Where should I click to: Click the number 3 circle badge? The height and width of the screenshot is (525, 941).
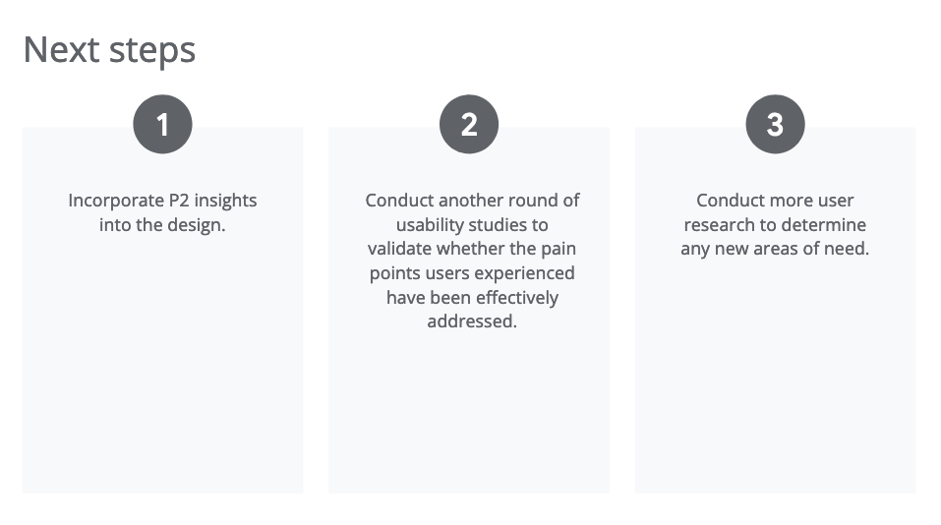click(x=776, y=124)
